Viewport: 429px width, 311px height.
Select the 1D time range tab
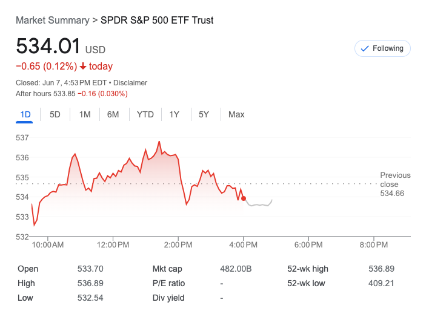coord(25,114)
